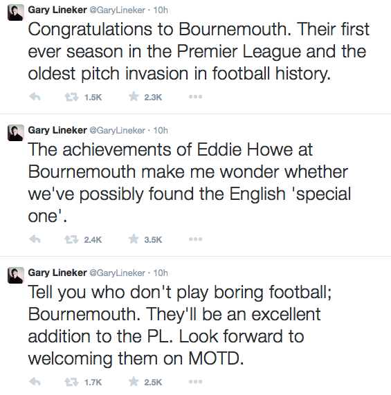Reply to the Eddie Howe tweet
The width and height of the screenshot is (391, 395).
35,239
